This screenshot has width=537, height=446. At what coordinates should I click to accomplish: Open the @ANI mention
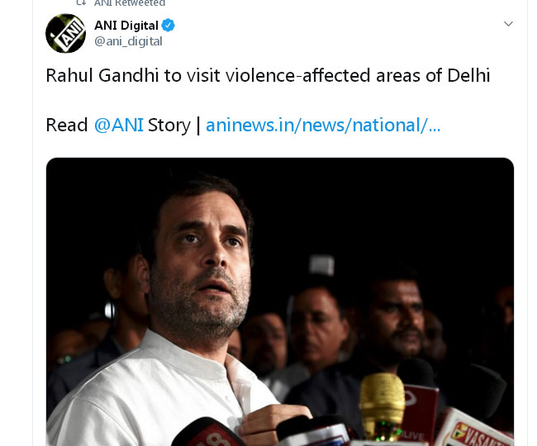click(x=118, y=125)
